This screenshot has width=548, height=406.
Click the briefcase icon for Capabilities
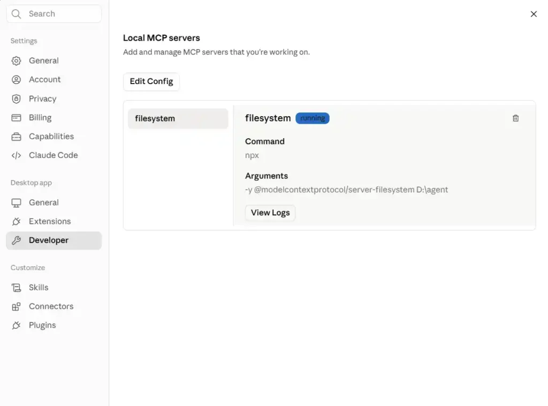[x=16, y=137]
